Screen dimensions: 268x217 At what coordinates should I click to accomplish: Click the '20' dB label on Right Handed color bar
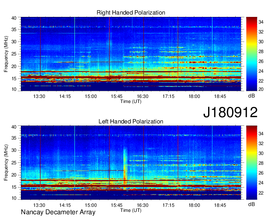click(x=261, y=89)
